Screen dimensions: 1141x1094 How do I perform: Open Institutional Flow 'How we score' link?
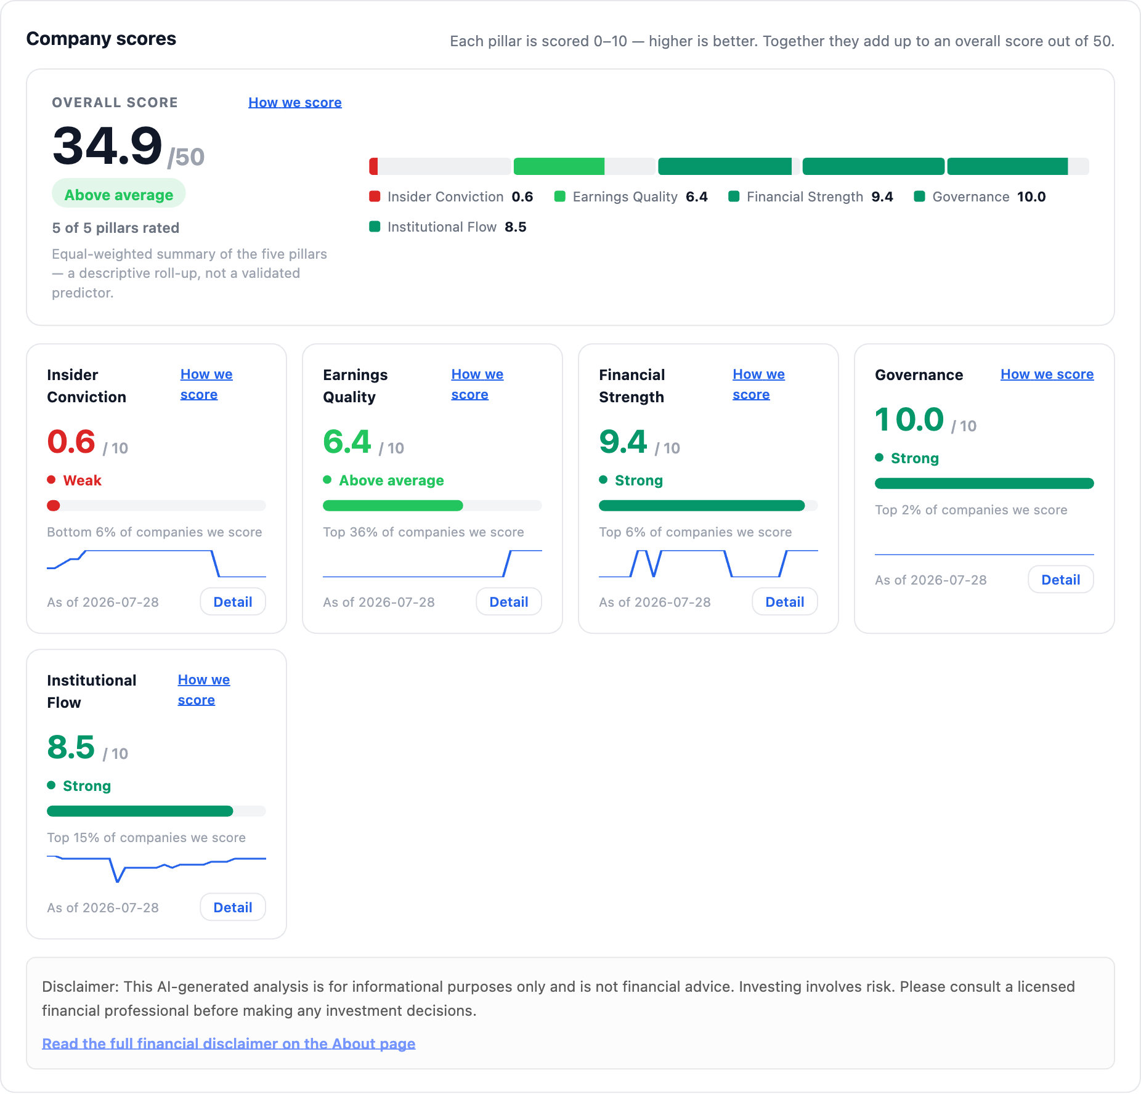204,690
